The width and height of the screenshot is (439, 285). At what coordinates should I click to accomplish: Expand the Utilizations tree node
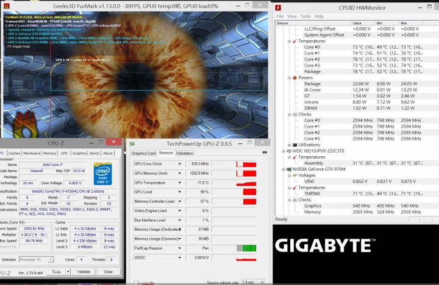[x=289, y=145]
